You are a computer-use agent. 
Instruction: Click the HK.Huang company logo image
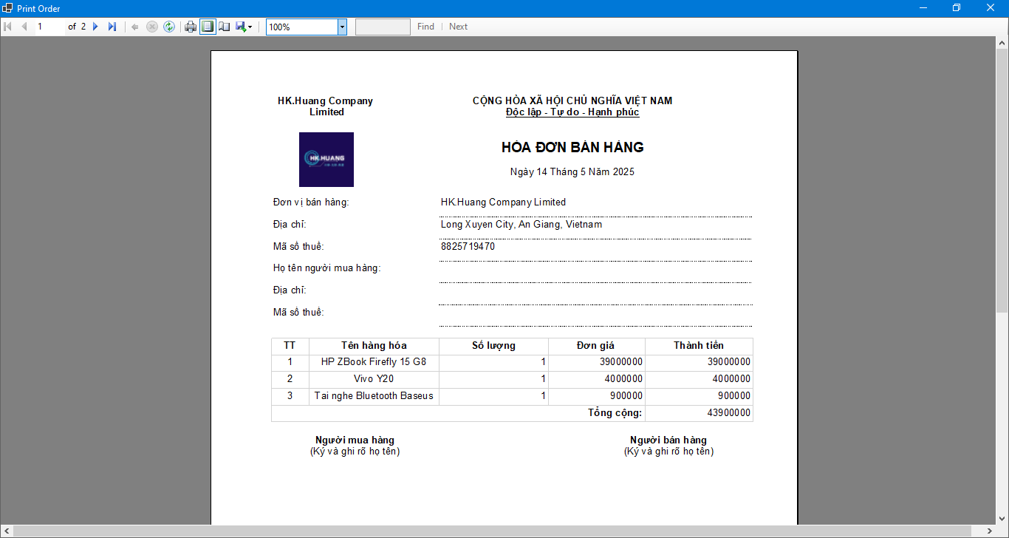tap(326, 160)
